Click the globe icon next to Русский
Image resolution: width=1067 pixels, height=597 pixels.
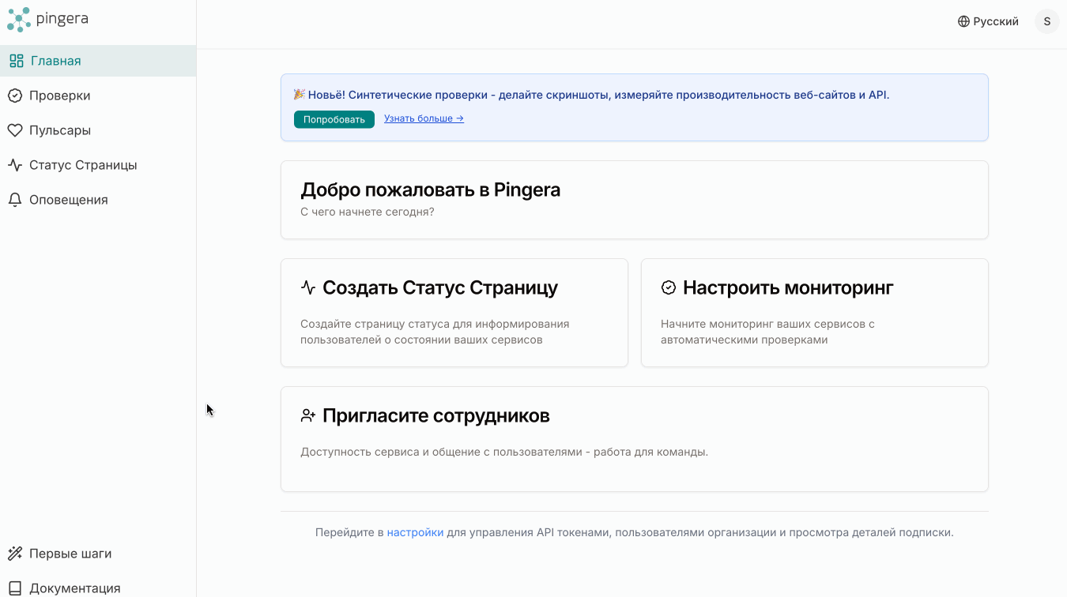pyautogui.click(x=963, y=21)
